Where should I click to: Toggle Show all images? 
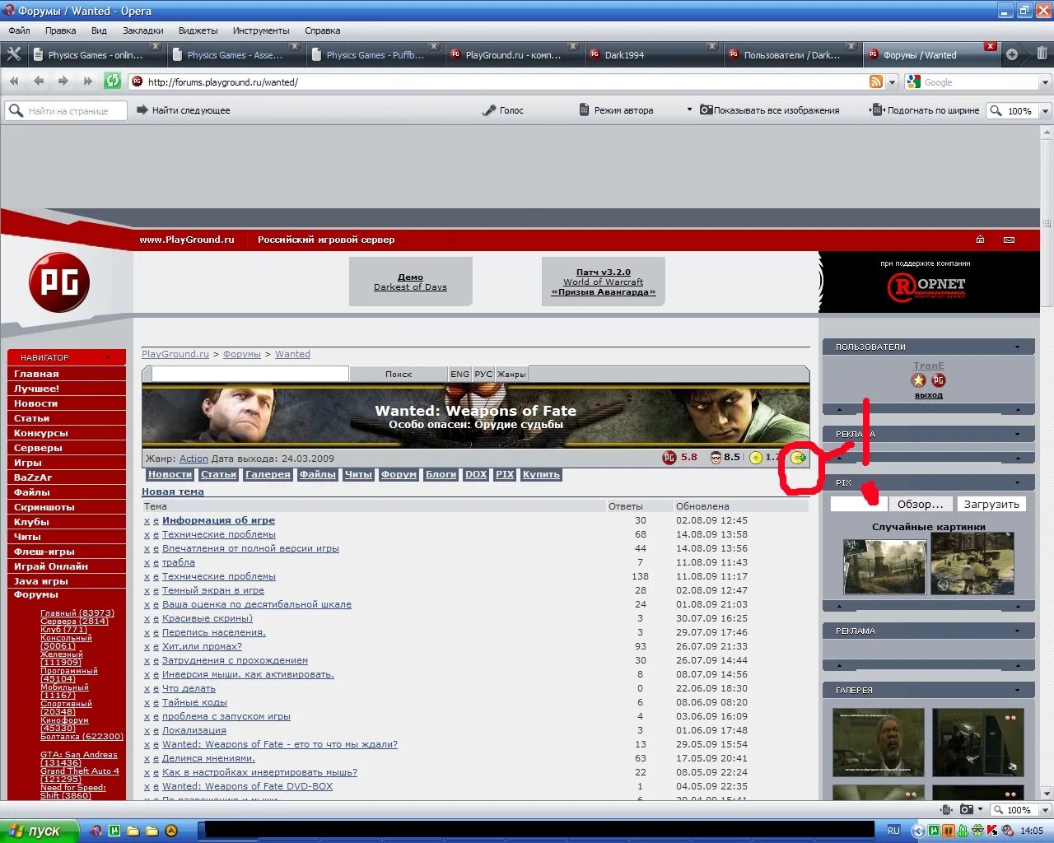click(x=770, y=110)
